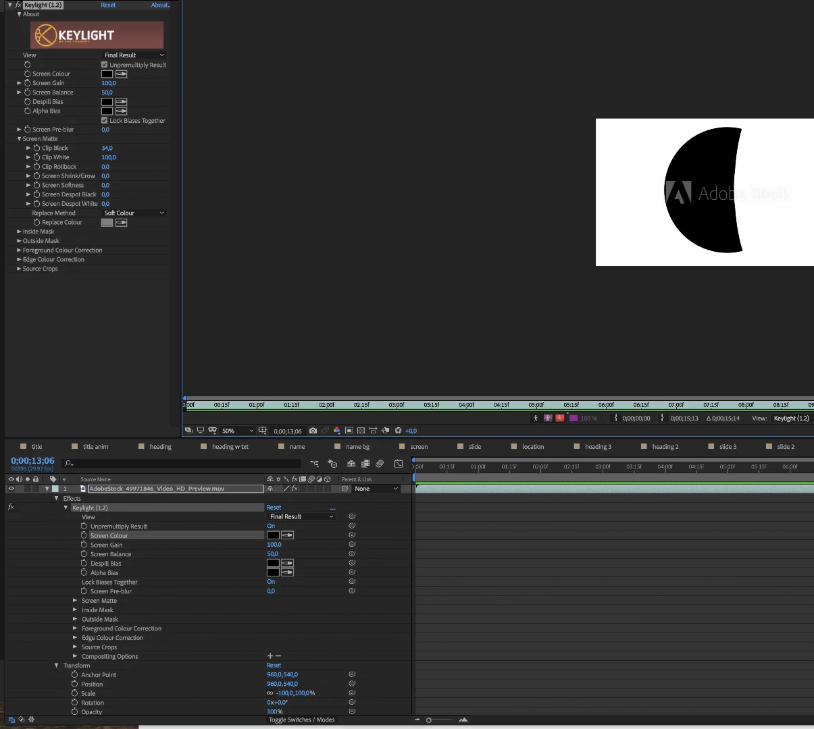814x729 pixels.
Task: Open location composition tab
Action: point(533,447)
